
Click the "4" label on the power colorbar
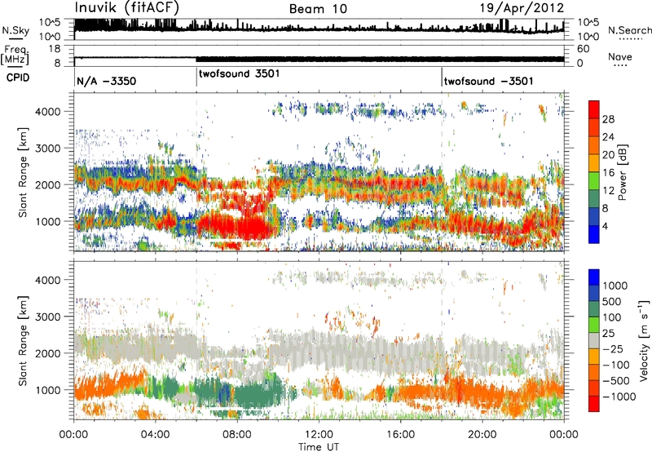[606, 226]
